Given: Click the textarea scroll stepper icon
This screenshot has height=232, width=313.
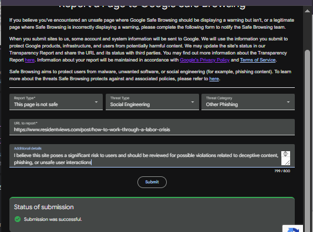Looking at the screenshot, I should pos(285,154).
